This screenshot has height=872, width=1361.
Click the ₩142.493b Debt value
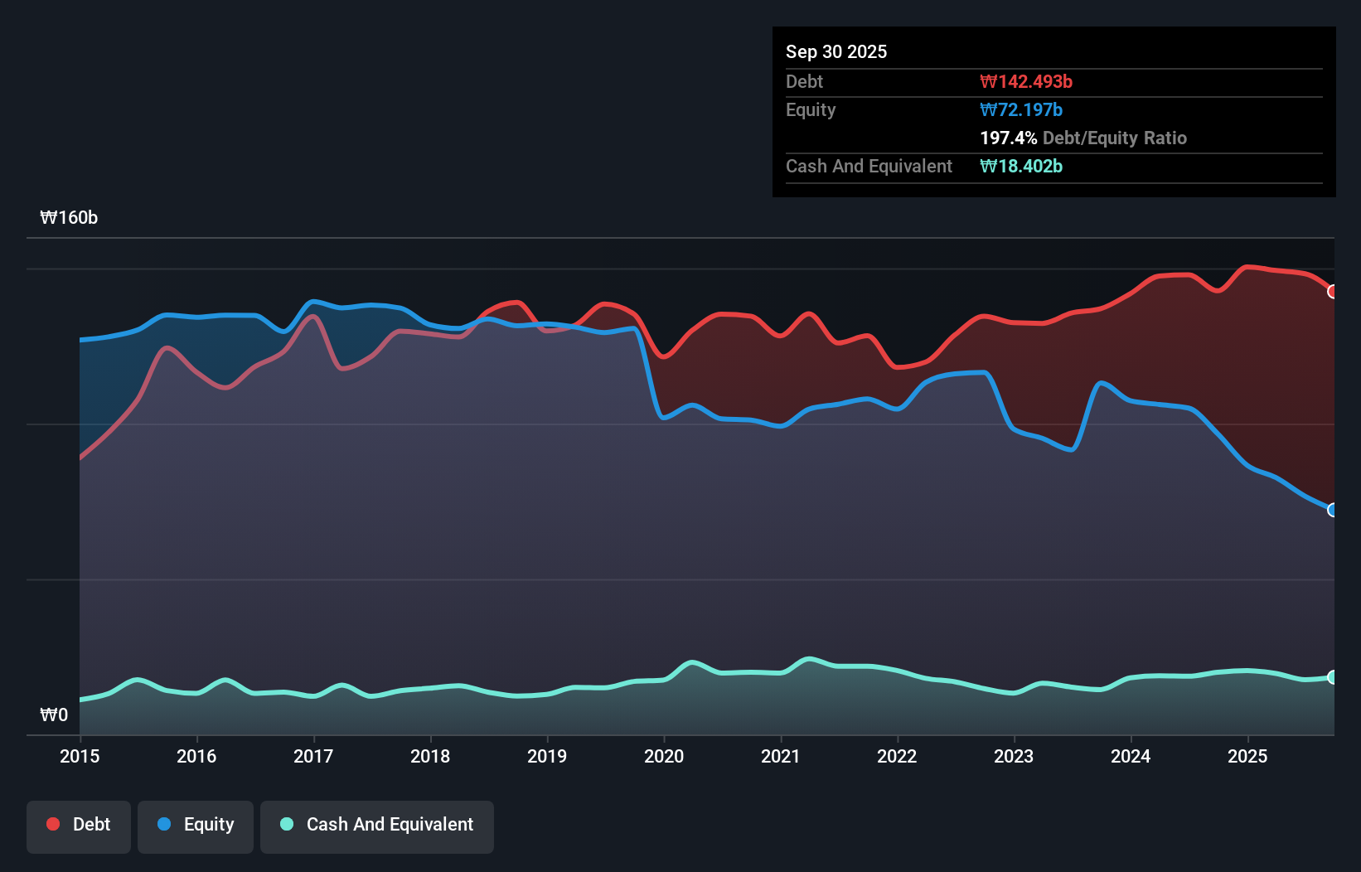1025,81
